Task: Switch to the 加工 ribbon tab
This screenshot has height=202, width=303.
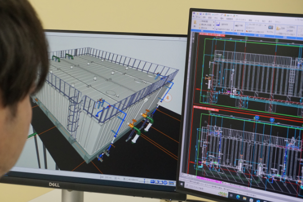Action: tap(264, 21)
